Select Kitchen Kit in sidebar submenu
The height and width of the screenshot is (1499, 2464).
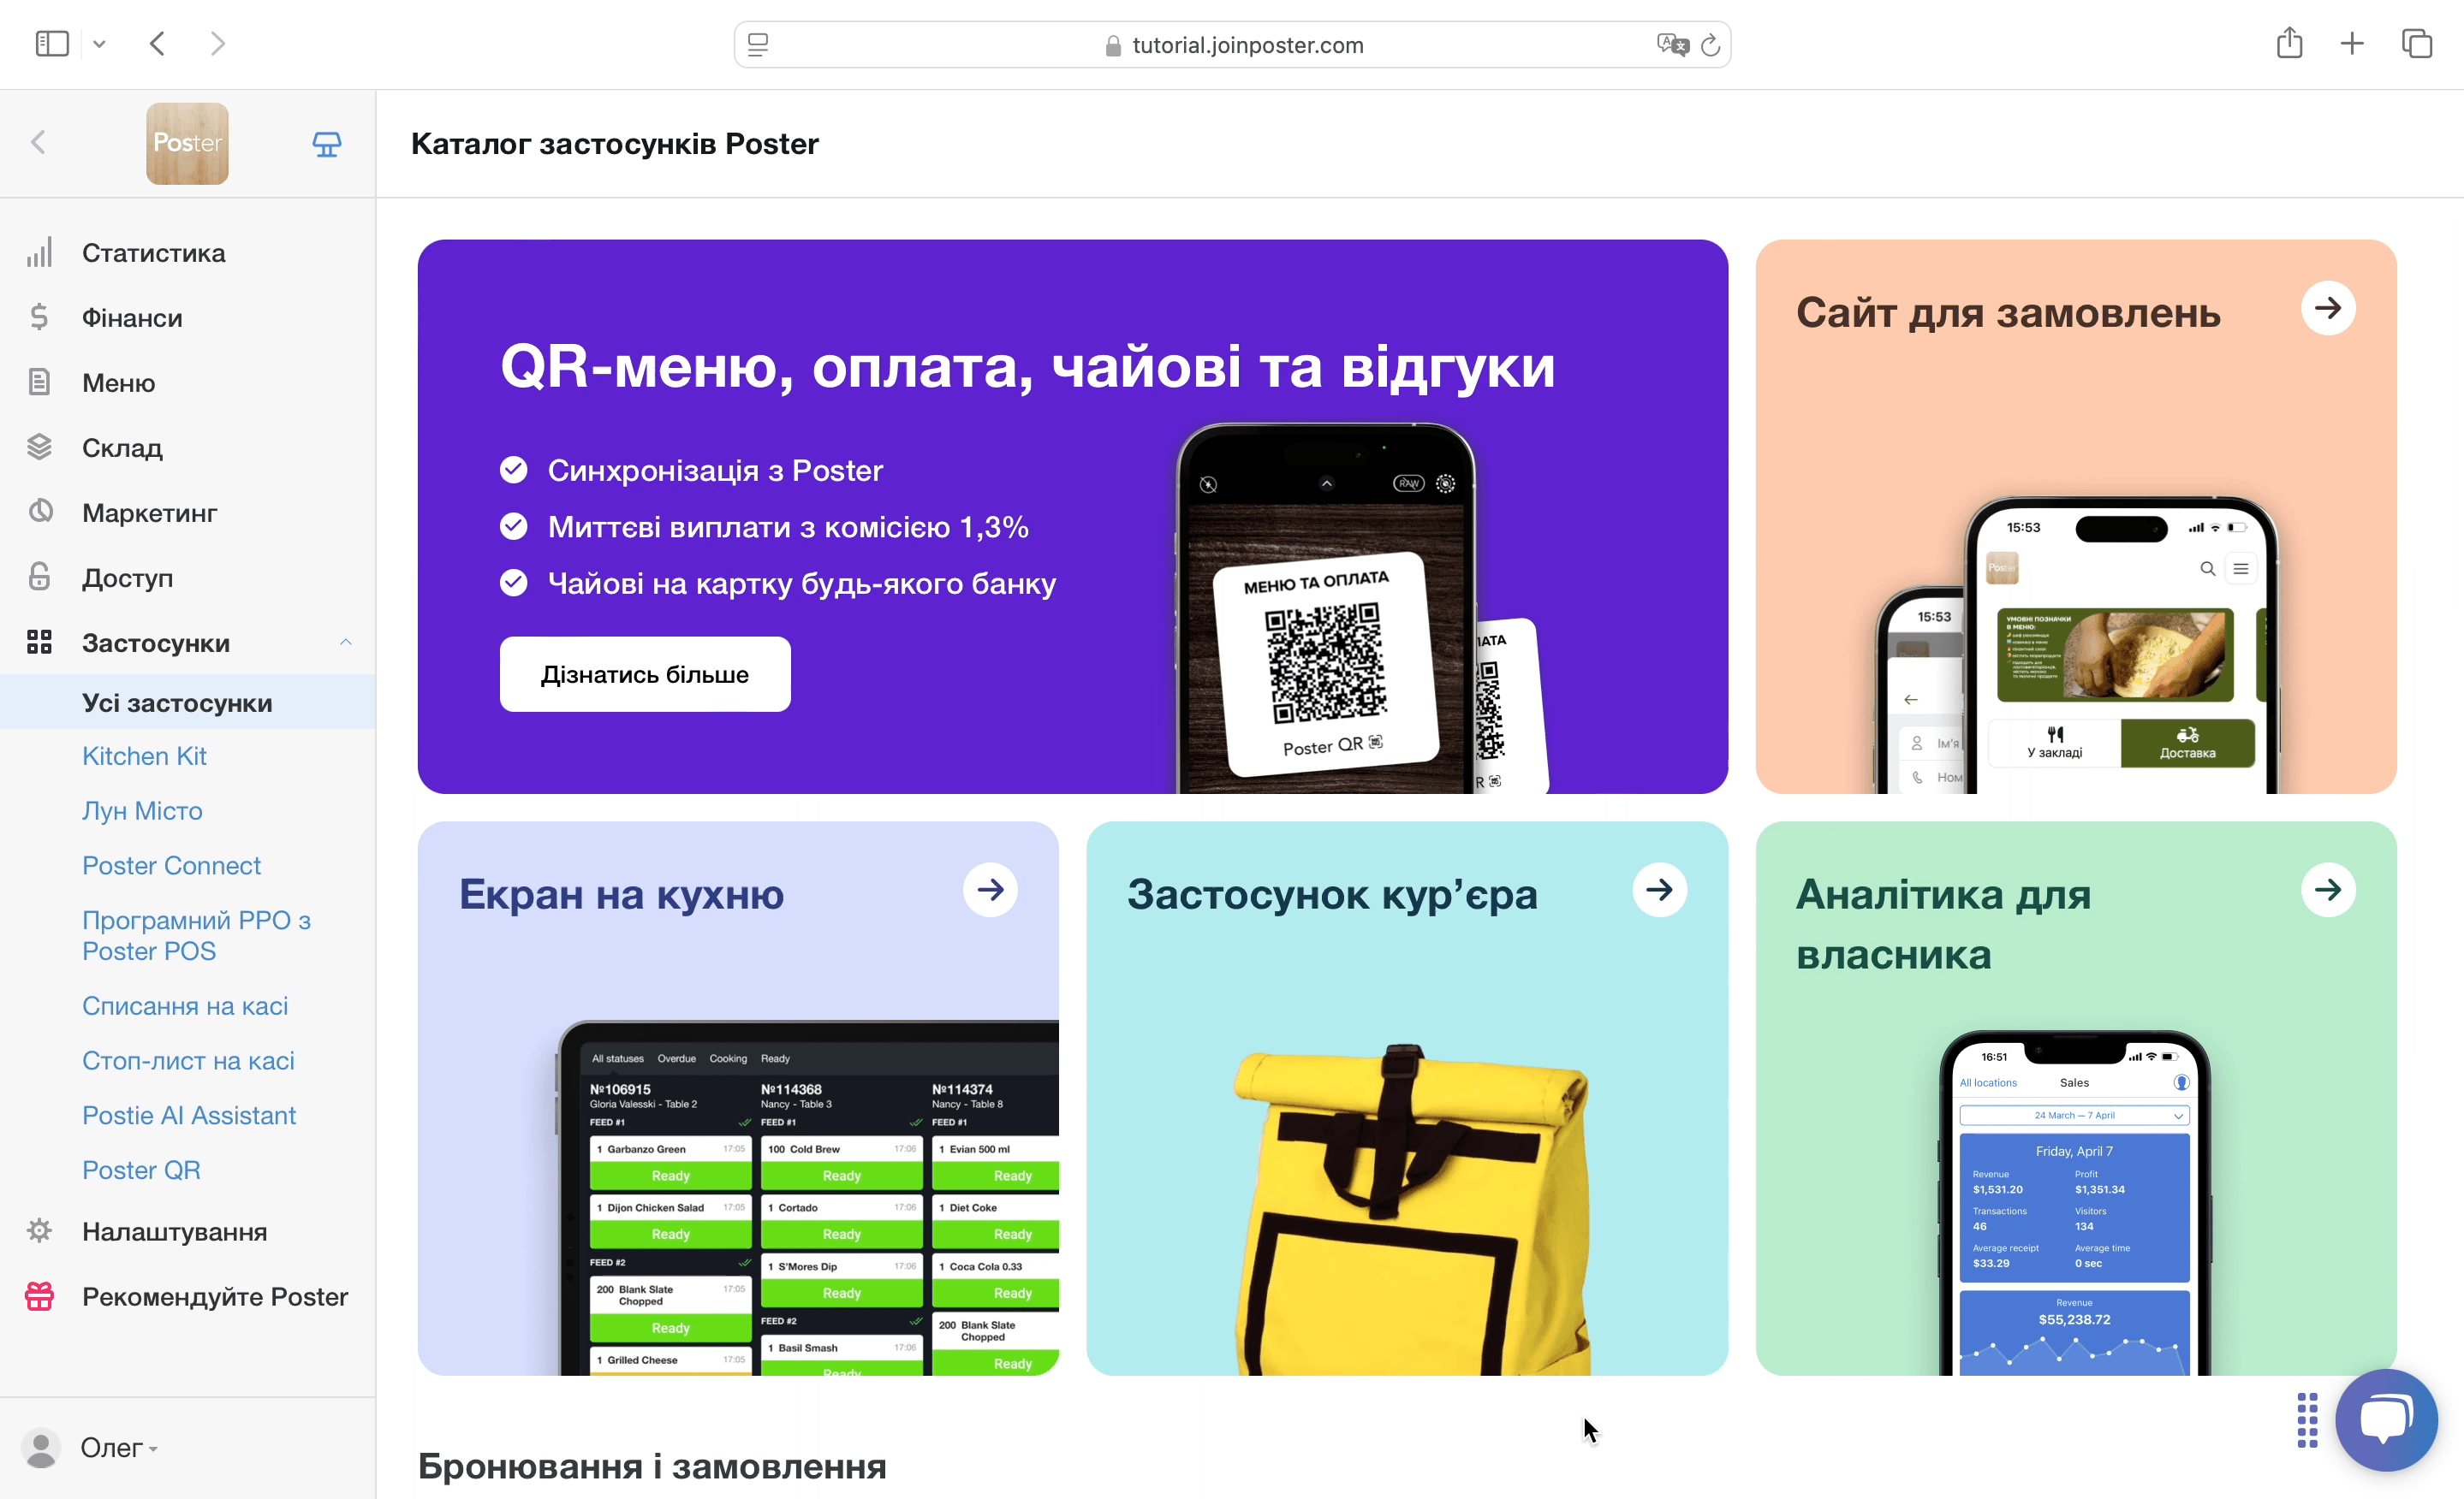pyautogui.click(x=144, y=755)
